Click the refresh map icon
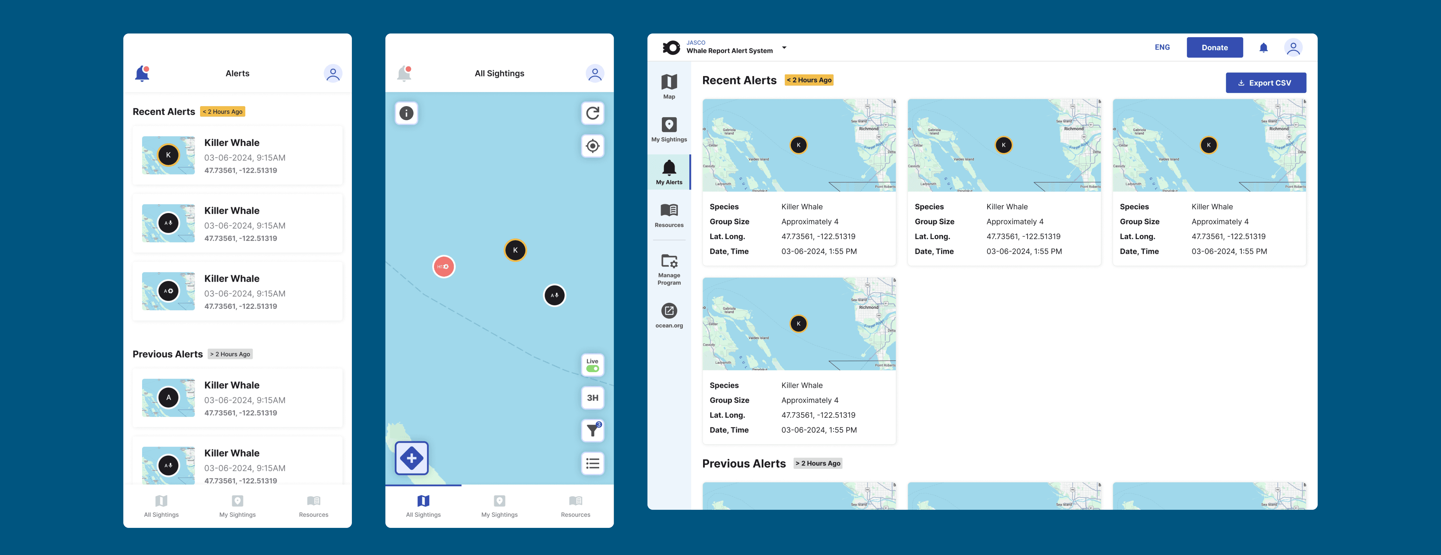Viewport: 1441px width, 555px height. point(592,114)
